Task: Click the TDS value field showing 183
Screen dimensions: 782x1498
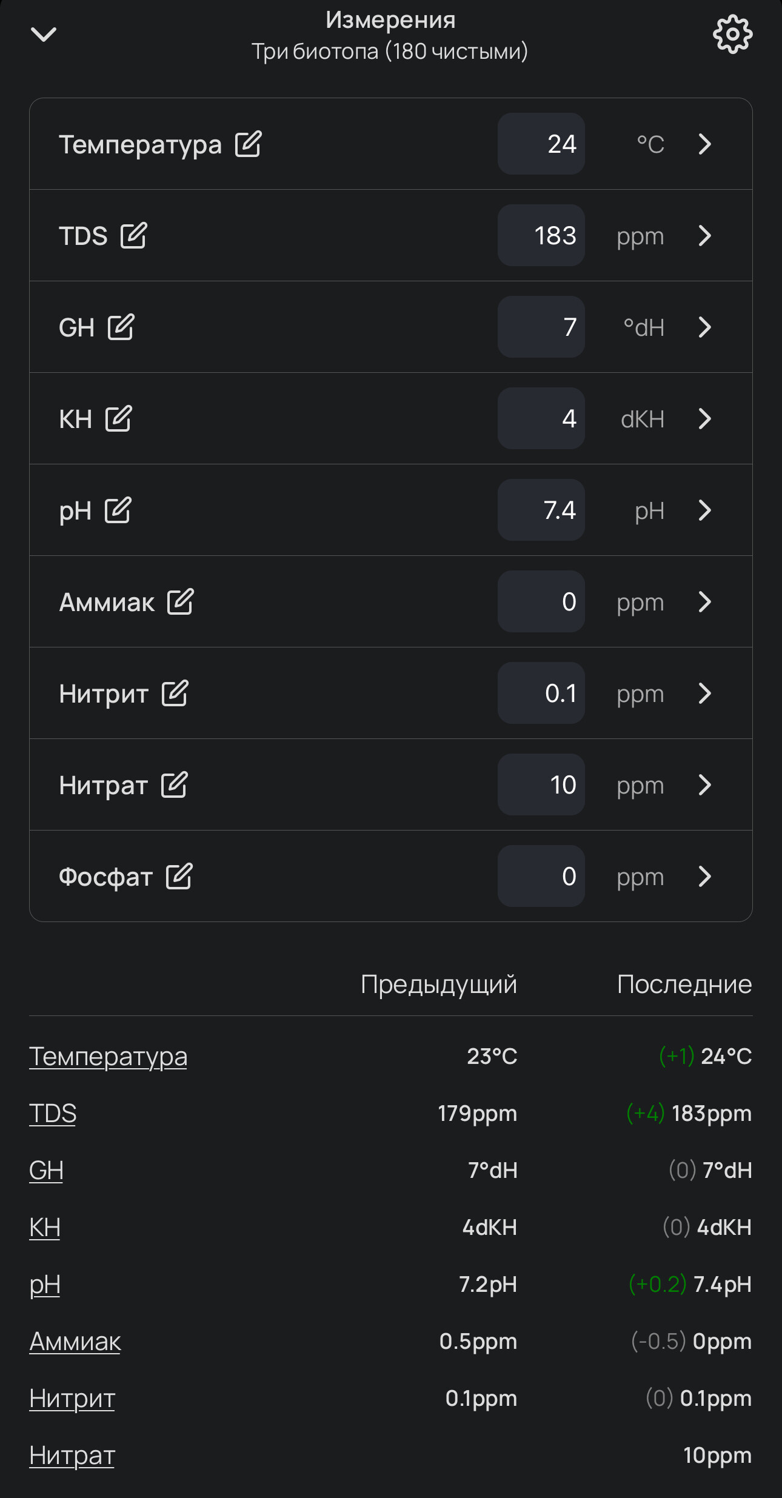Action: [541, 236]
